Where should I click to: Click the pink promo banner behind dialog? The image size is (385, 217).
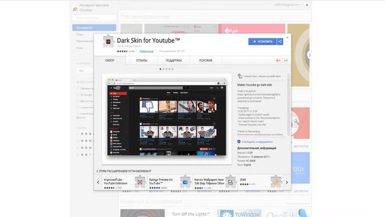[252, 29]
